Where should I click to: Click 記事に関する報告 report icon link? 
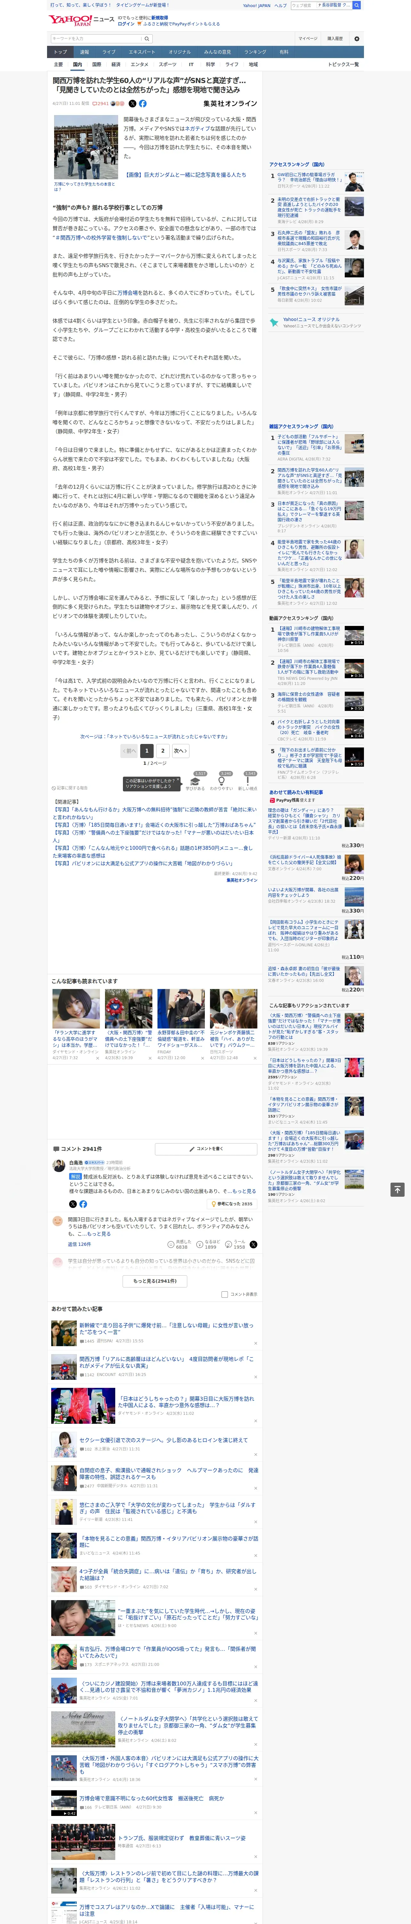pos(70,788)
